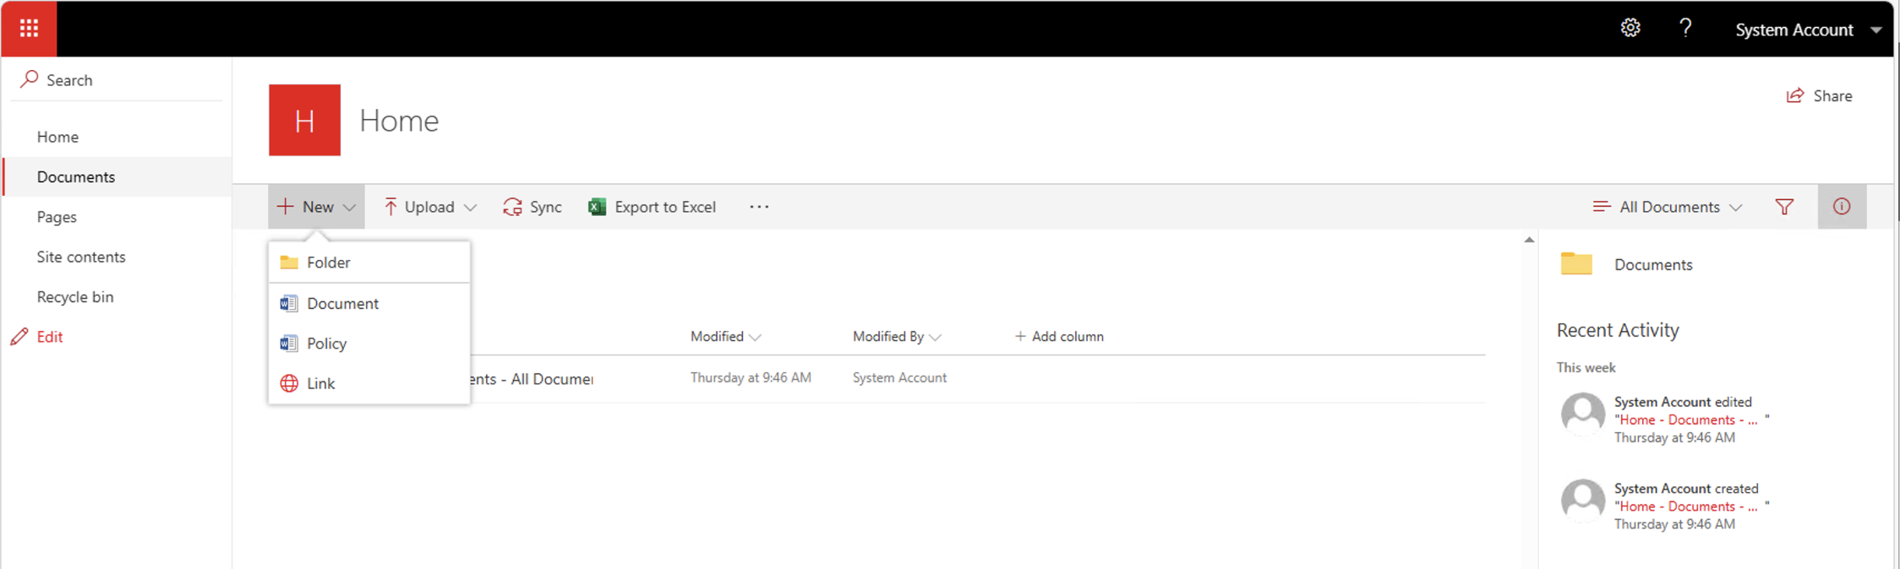Viewport: 1900px width, 569px height.
Task: Click the Home site title
Action: coord(399,121)
